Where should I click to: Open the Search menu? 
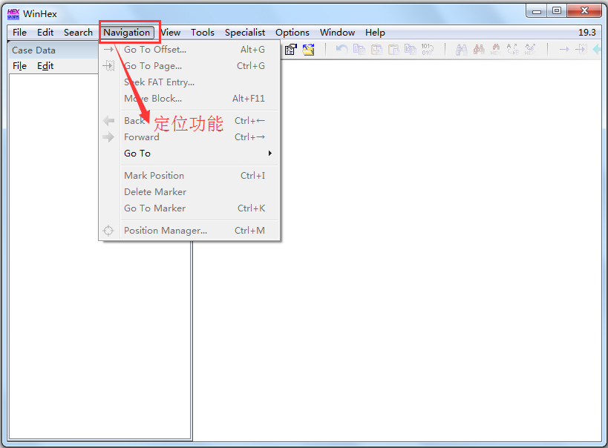pyautogui.click(x=79, y=33)
